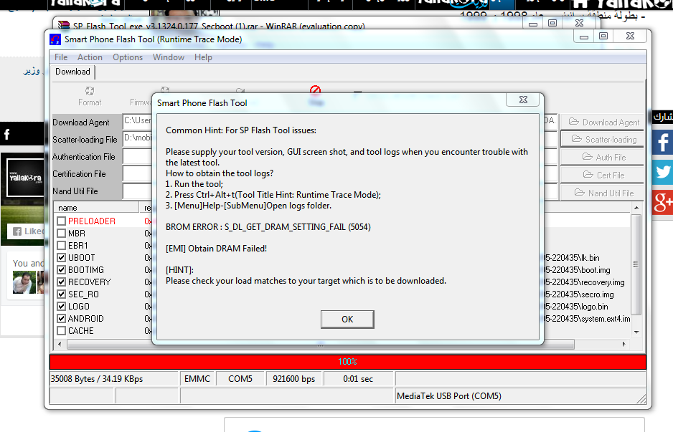The image size is (673, 432).
Task: Click OK in the error dialog
Action: pyautogui.click(x=347, y=320)
